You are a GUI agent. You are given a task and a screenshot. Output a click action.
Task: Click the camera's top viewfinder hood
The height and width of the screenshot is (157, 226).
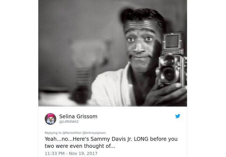point(172,42)
